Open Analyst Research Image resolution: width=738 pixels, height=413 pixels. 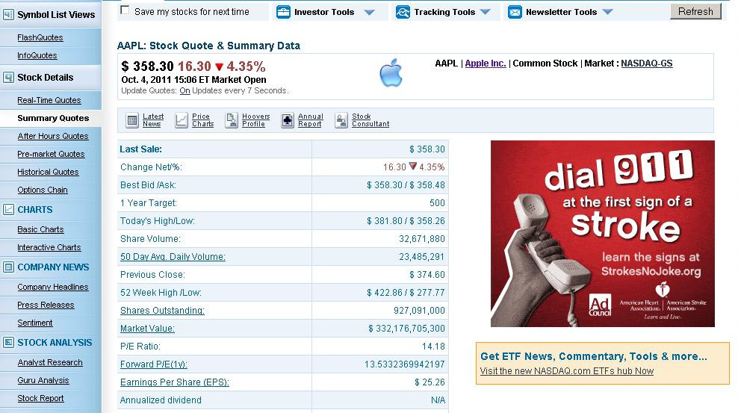[x=50, y=362]
